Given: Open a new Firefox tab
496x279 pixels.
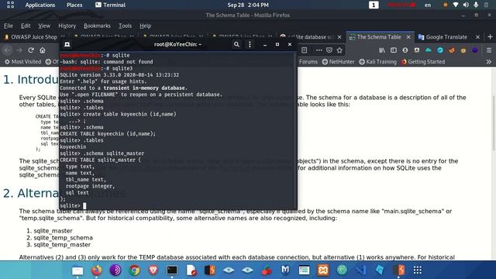Looking at the screenshot, I should tap(490, 37).
